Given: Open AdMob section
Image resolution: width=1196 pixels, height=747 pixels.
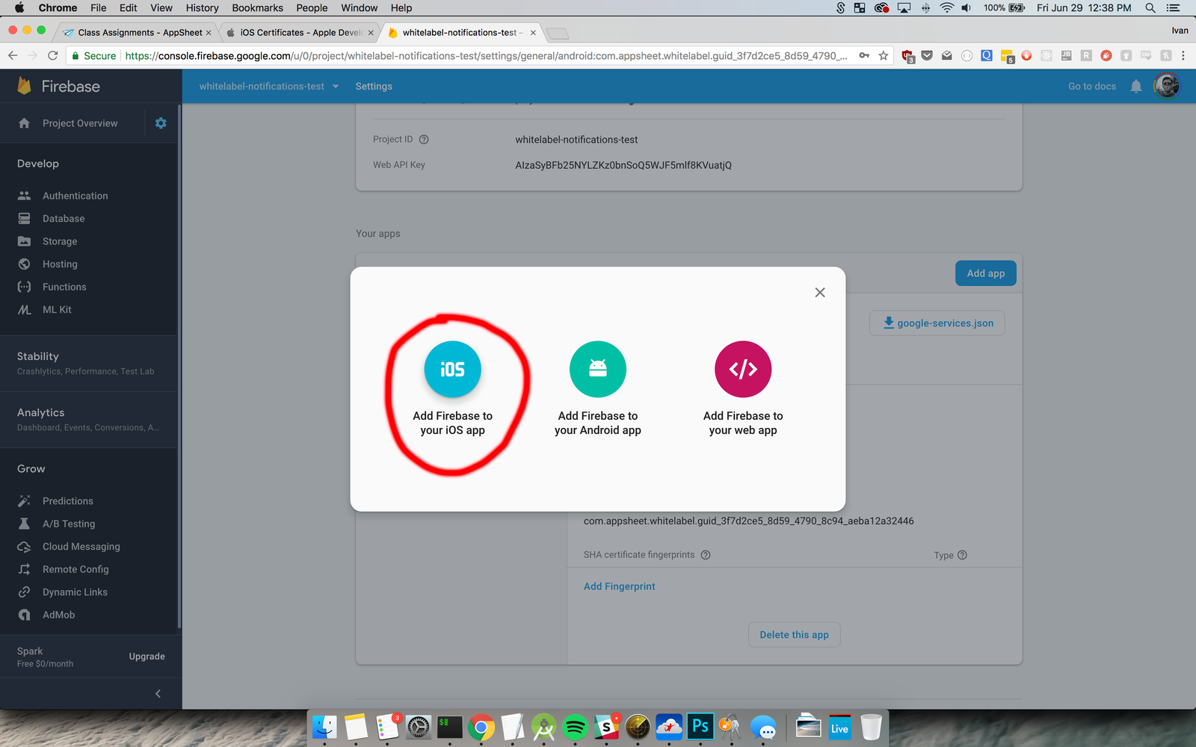Looking at the screenshot, I should tap(58, 615).
